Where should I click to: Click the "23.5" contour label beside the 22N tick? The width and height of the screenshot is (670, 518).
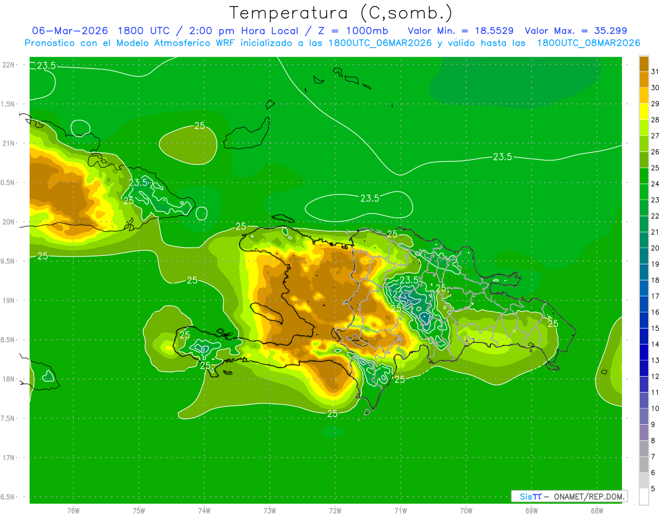coord(46,66)
